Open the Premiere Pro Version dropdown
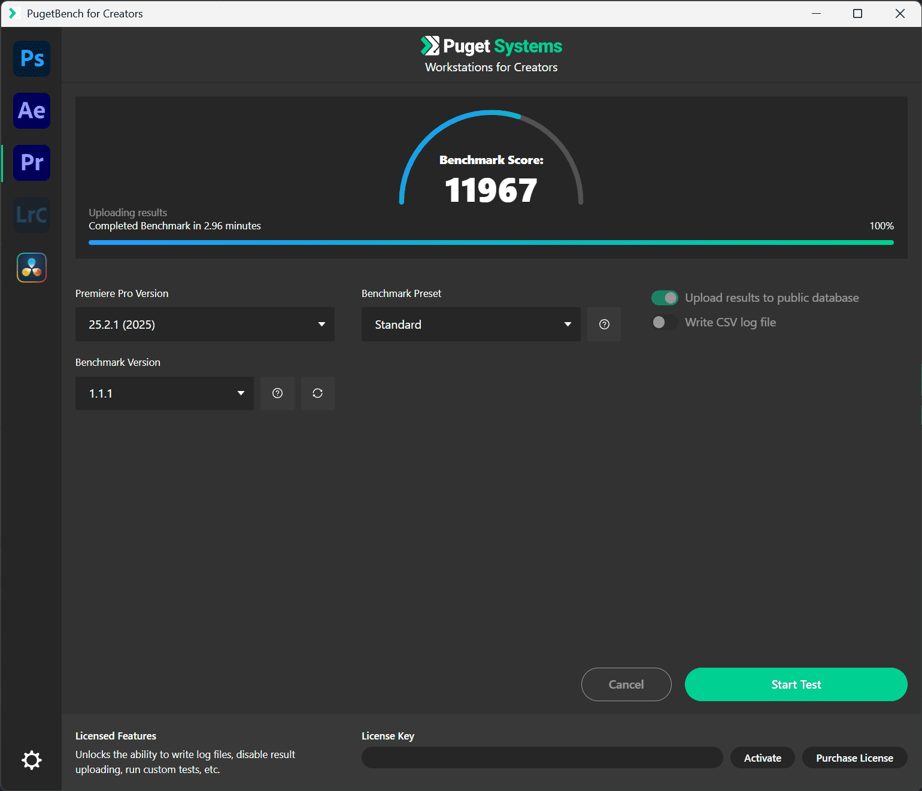 (x=204, y=324)
